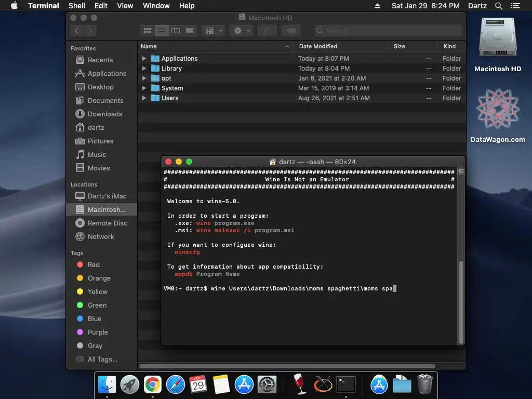Viewport: 532px width, 399px height.
Task: Click the Finder search field
Action: click(388, 31)
